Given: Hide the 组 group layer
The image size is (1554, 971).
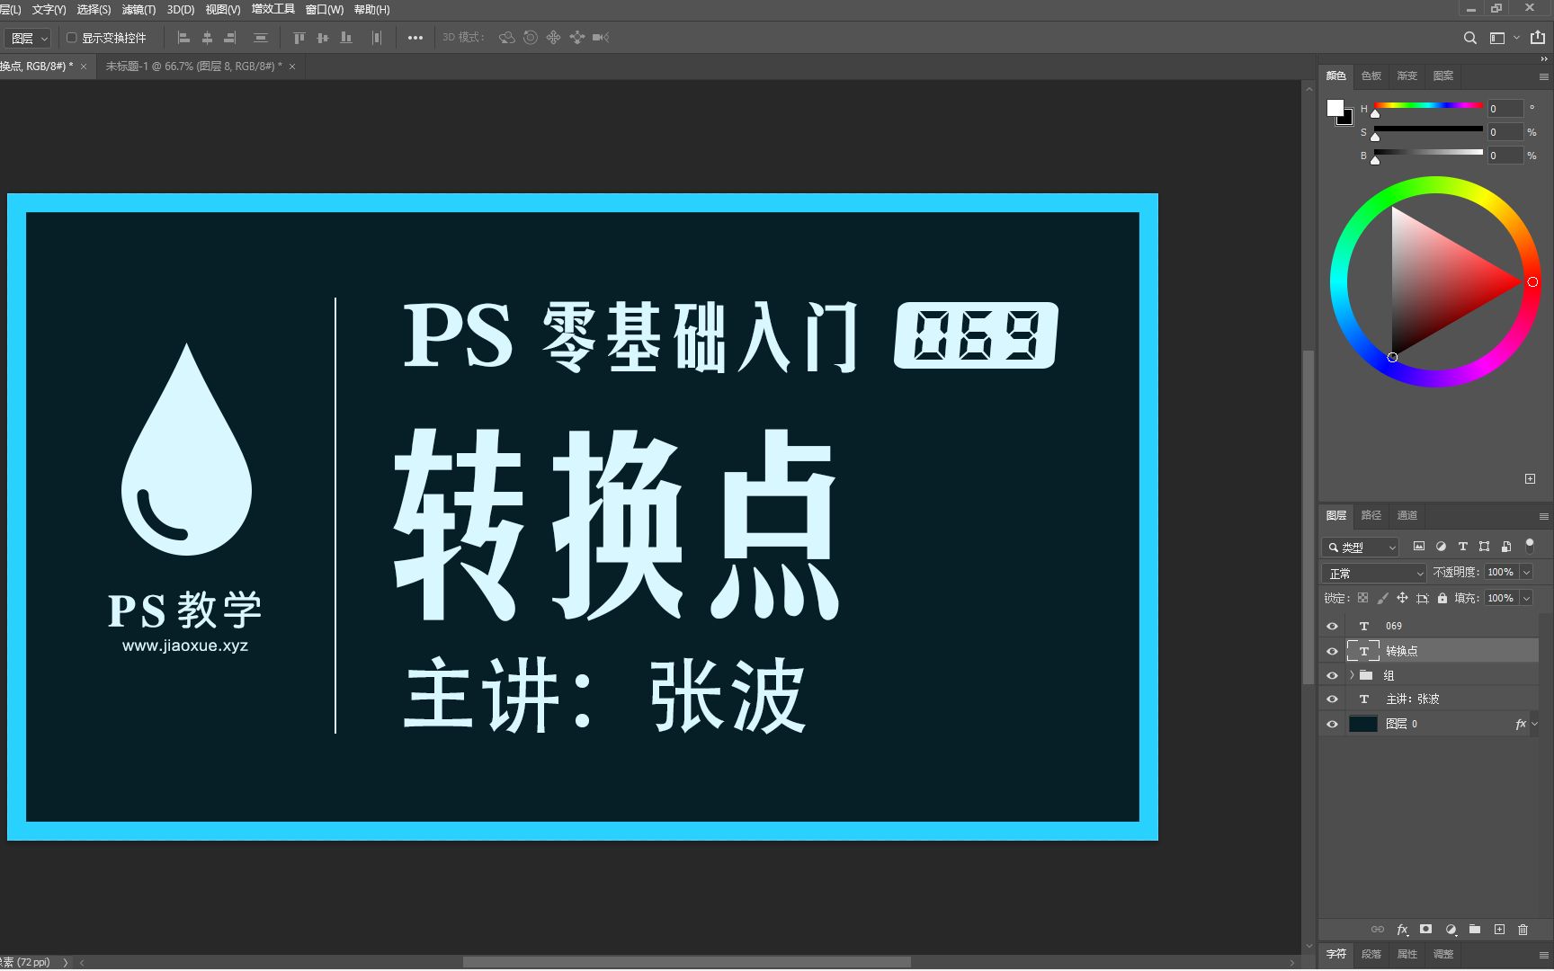Looking at the screenshot, I should 1333,675.
